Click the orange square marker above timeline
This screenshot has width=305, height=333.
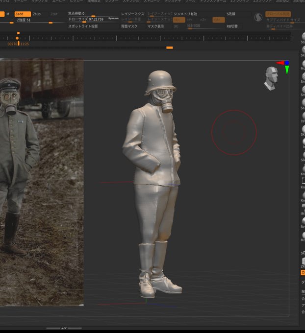[18, 33]
